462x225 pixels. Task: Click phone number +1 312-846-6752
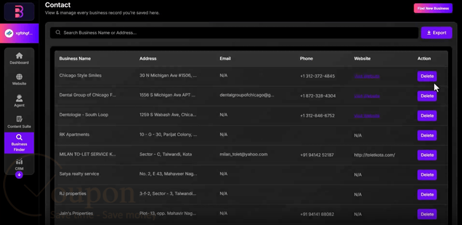coord(317,116)
